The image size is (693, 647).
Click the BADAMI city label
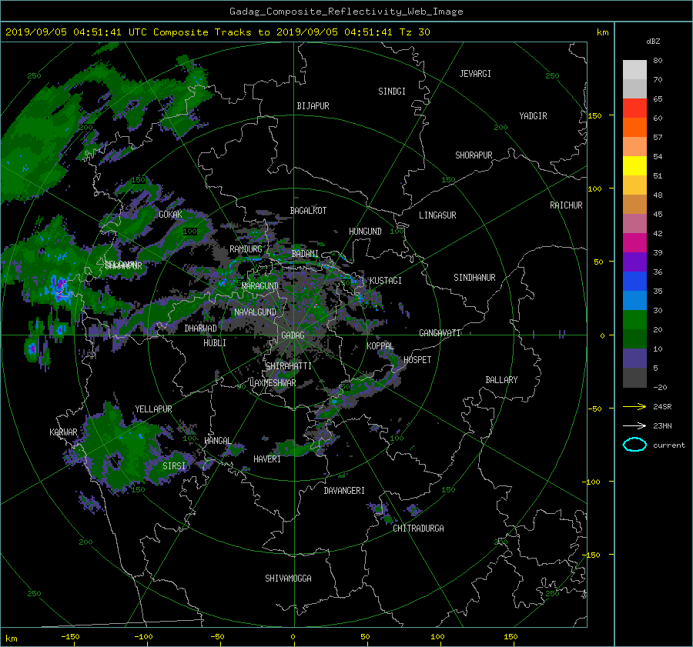[x=305, y=254]
